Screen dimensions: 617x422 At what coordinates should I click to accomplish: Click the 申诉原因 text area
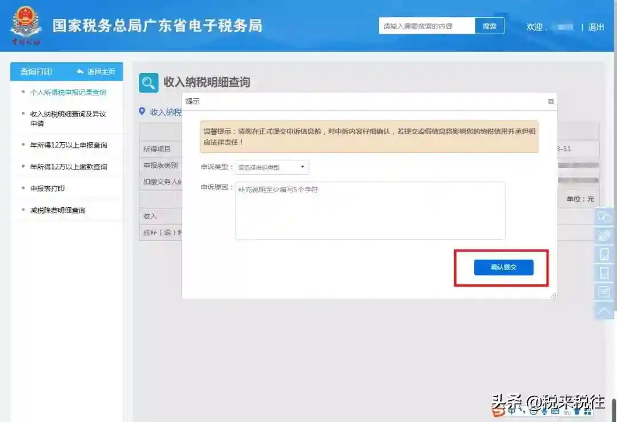(x=370, y=211)
